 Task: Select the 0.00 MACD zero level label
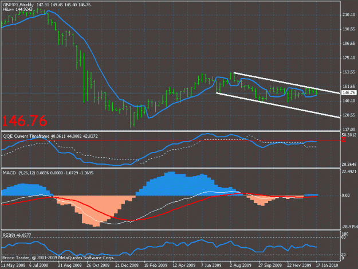click(x=345, y=196)
